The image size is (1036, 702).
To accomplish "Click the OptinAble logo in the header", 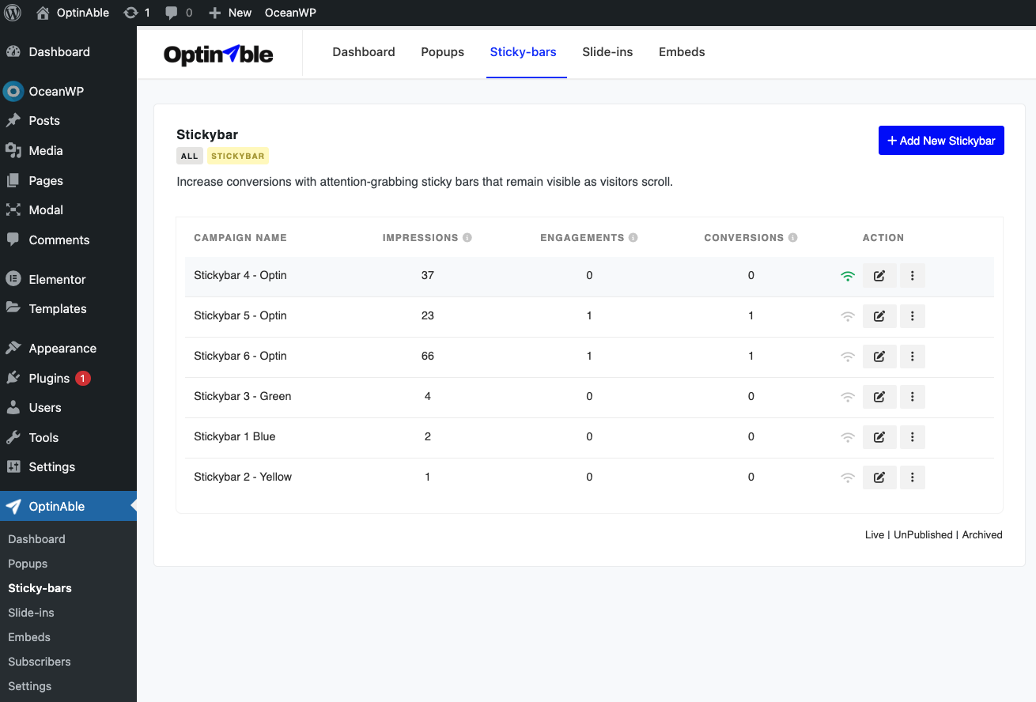I will click(x=218, y=53).
